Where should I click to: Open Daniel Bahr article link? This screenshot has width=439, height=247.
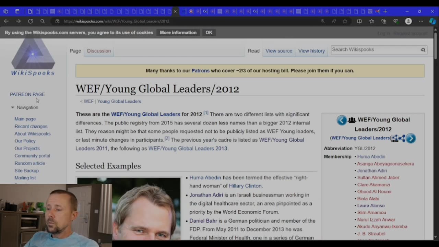coord(203,221)
